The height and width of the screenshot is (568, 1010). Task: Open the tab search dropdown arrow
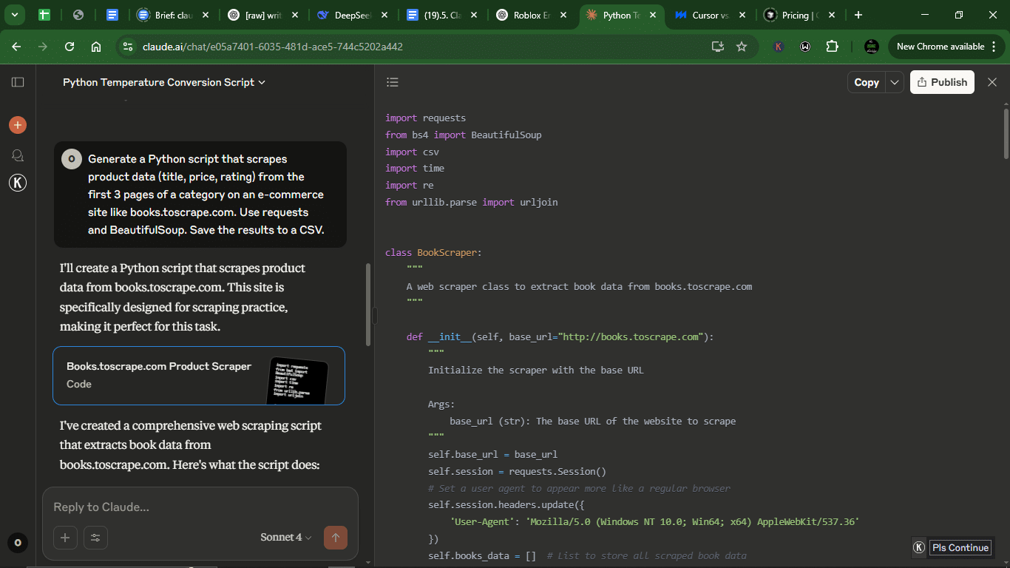tap(14, 15)
